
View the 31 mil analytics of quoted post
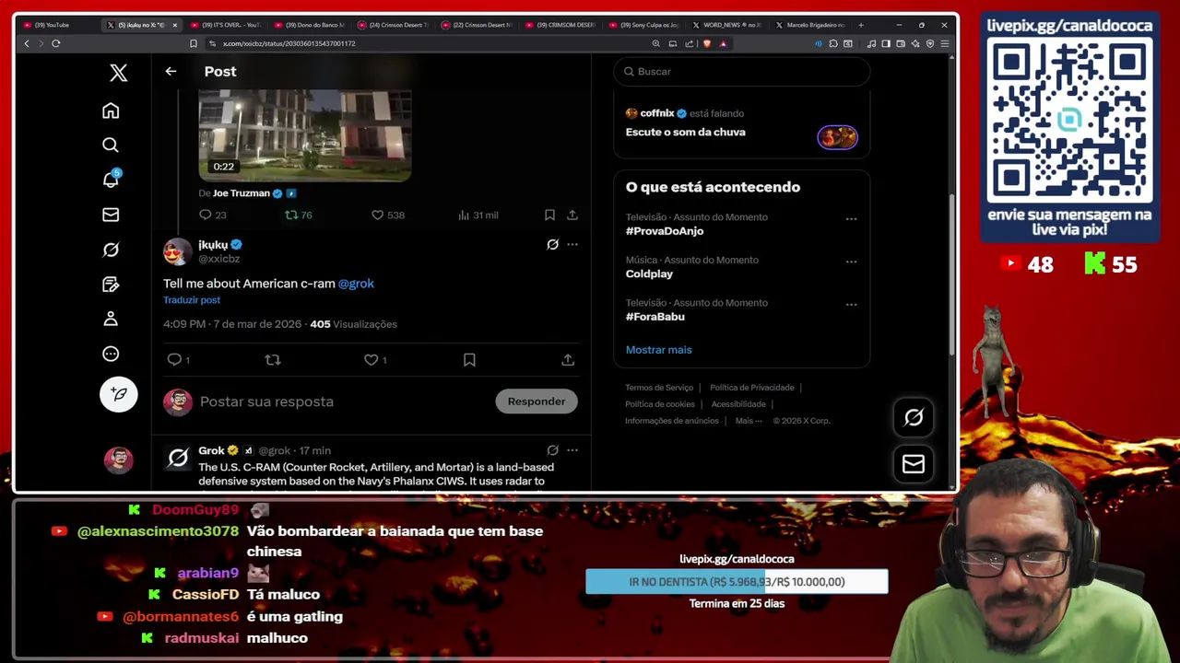pyautogui.click(x=478, y=215)
